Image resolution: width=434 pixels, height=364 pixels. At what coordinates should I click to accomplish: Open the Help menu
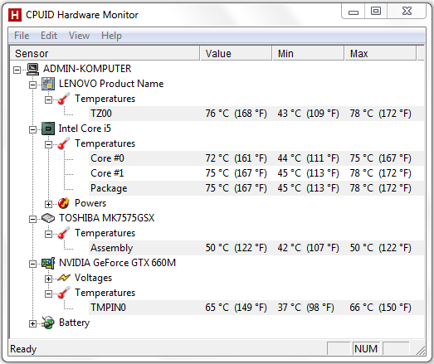(111, 36)
